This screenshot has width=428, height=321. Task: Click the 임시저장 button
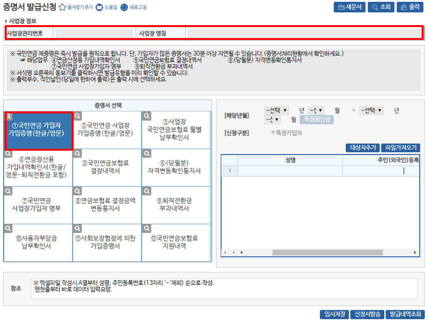pyautogui.click(x=334, y=314)
